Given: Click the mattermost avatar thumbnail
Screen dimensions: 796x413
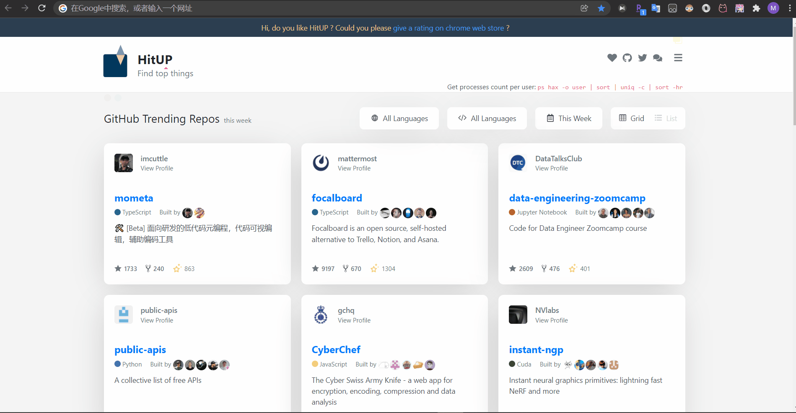Looking at the screenshot, I should pos(321,163).
